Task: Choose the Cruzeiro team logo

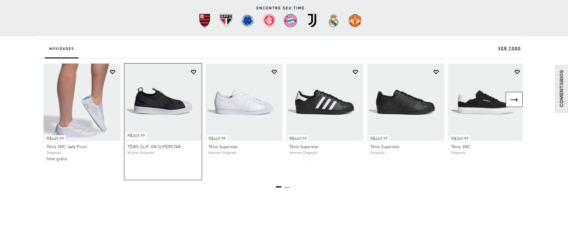Action: point(247,21)
